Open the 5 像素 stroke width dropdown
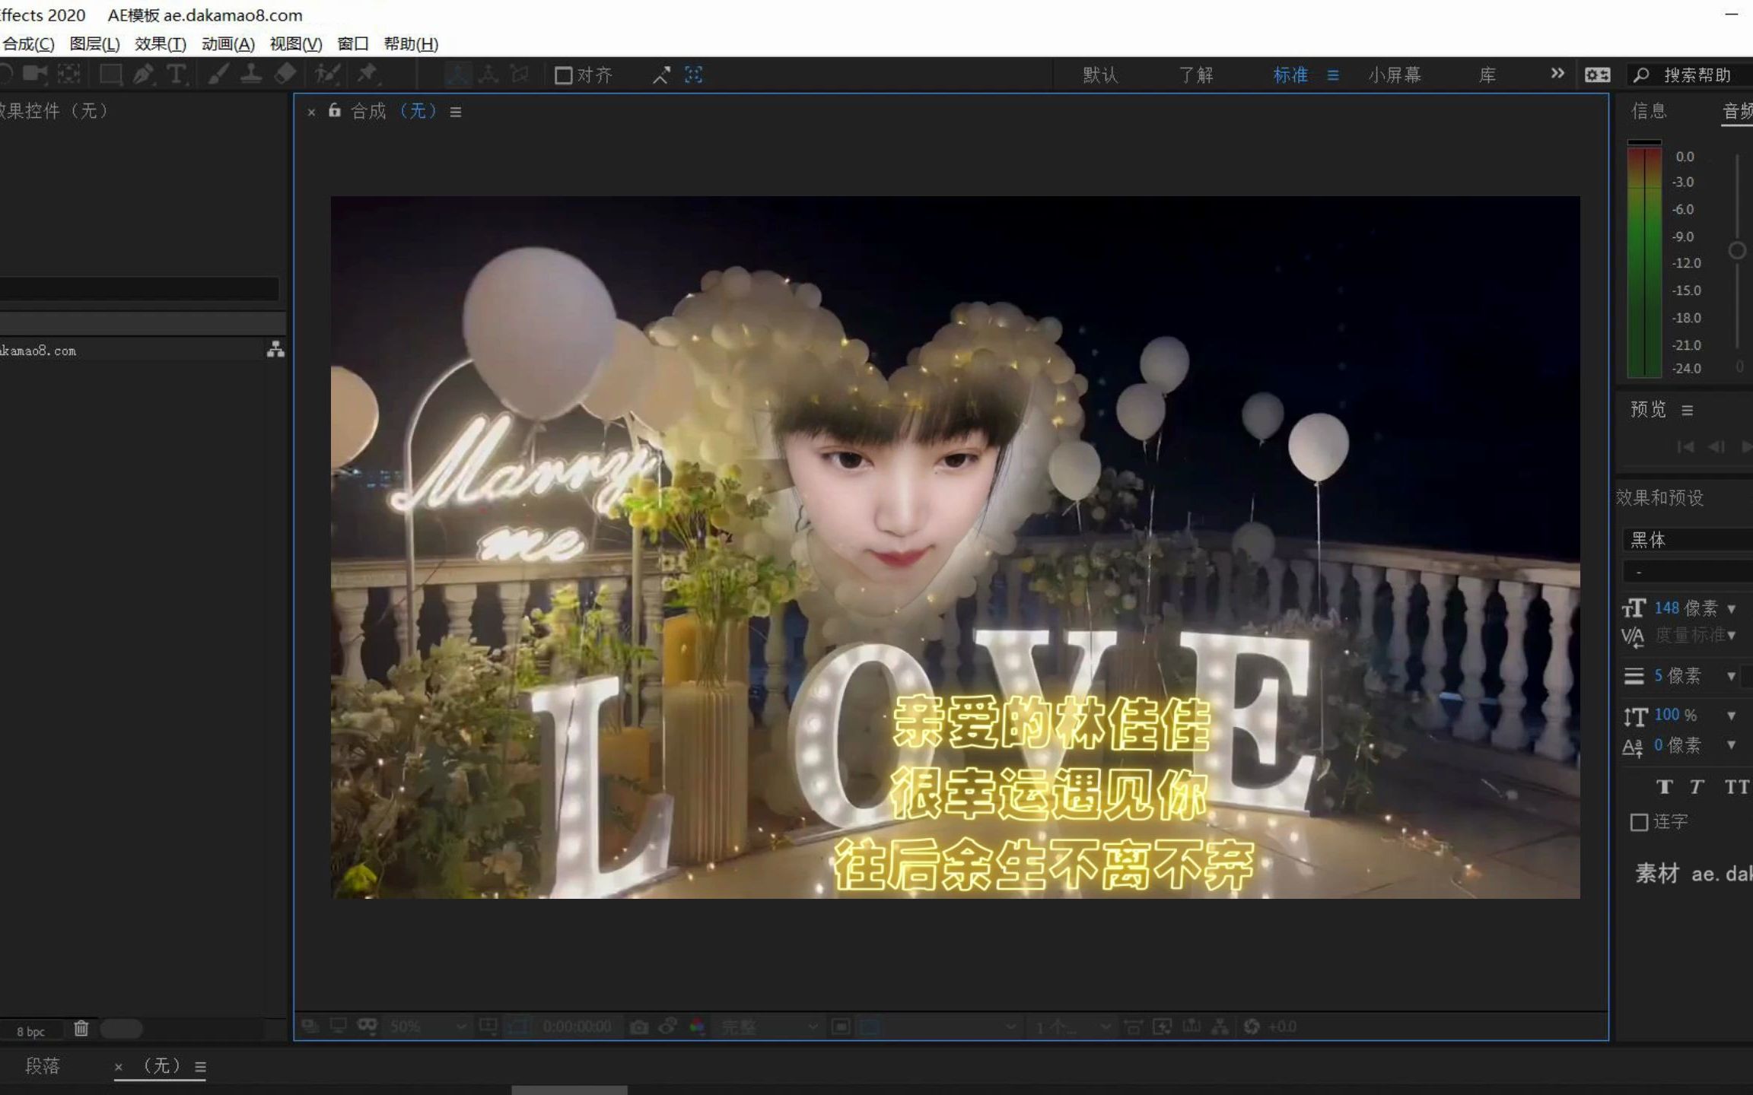Image resolution: width=1753 pixels, height=1095 pixels. (1731, 676)
